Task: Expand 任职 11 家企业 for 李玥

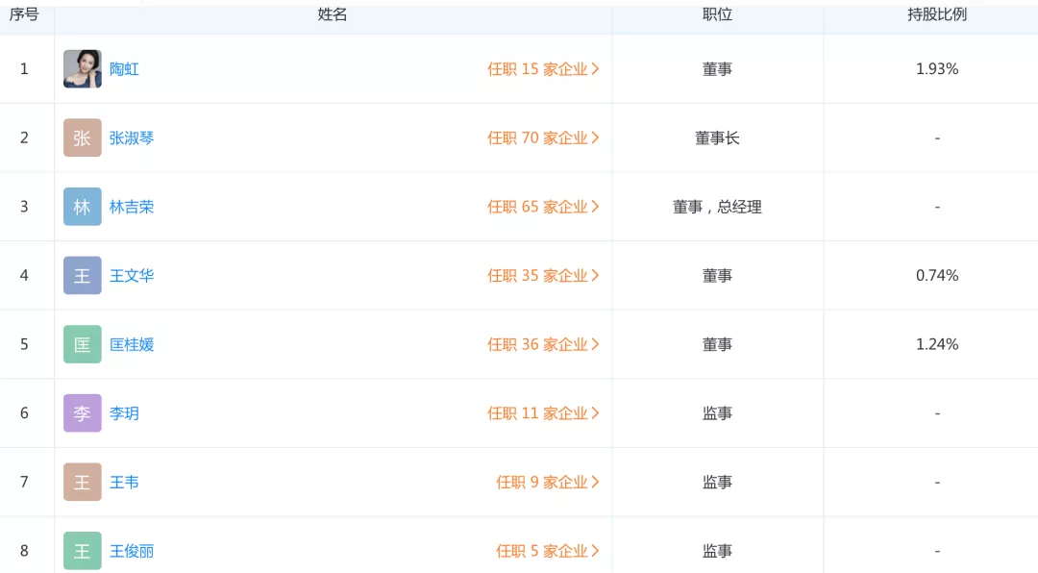Action: pyautogui.click(x=543, y=413)
